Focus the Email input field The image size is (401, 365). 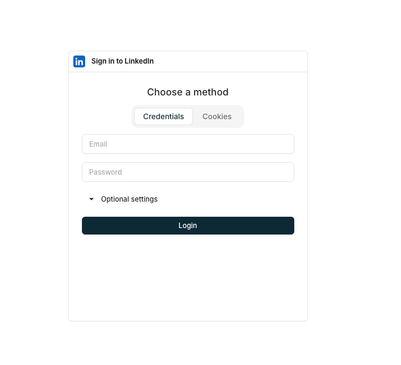(x=188, y=144)
